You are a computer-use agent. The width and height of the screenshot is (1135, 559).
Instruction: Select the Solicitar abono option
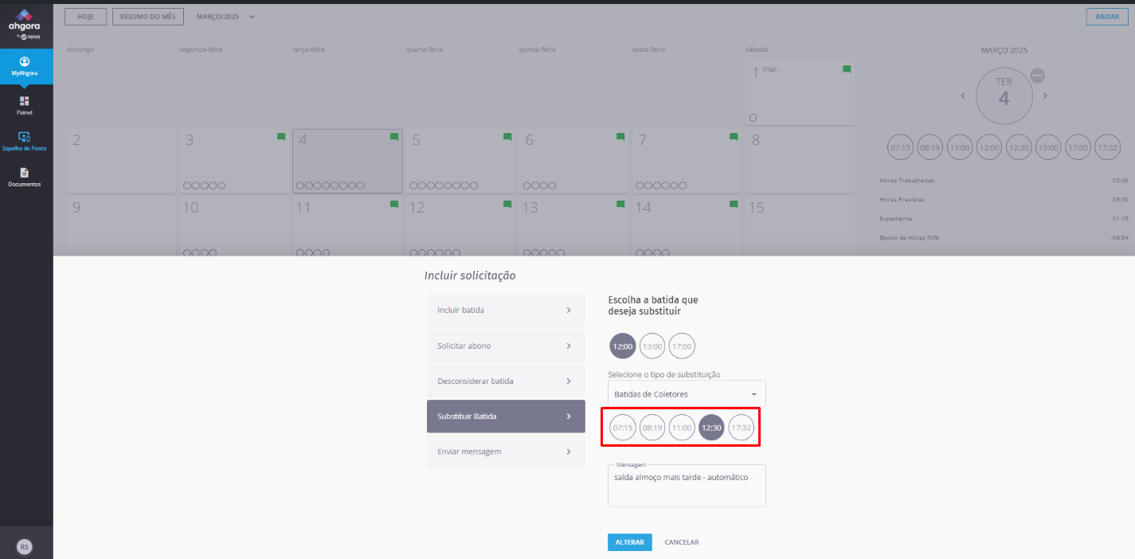pos(506,346)
